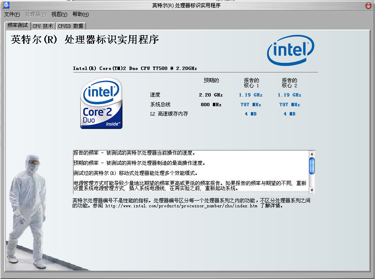Viewport: 375px width, 279px height.
Task: Click the intel.com processor_number URL
Action: click(x=181, y=206)
